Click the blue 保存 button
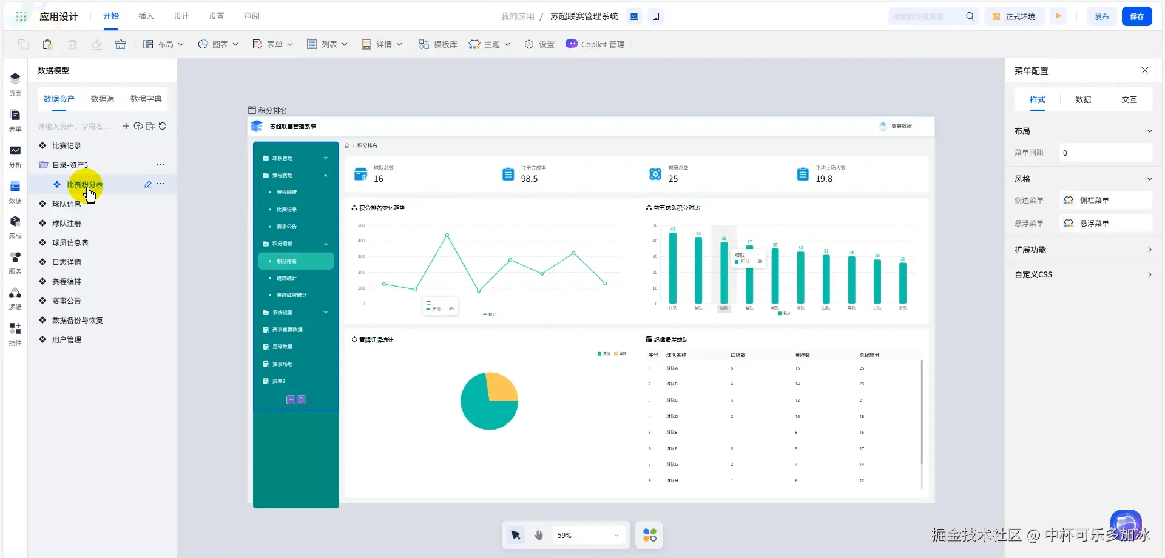Image resolution: width=1165 pixels, height=558 pixels. 1136,16
